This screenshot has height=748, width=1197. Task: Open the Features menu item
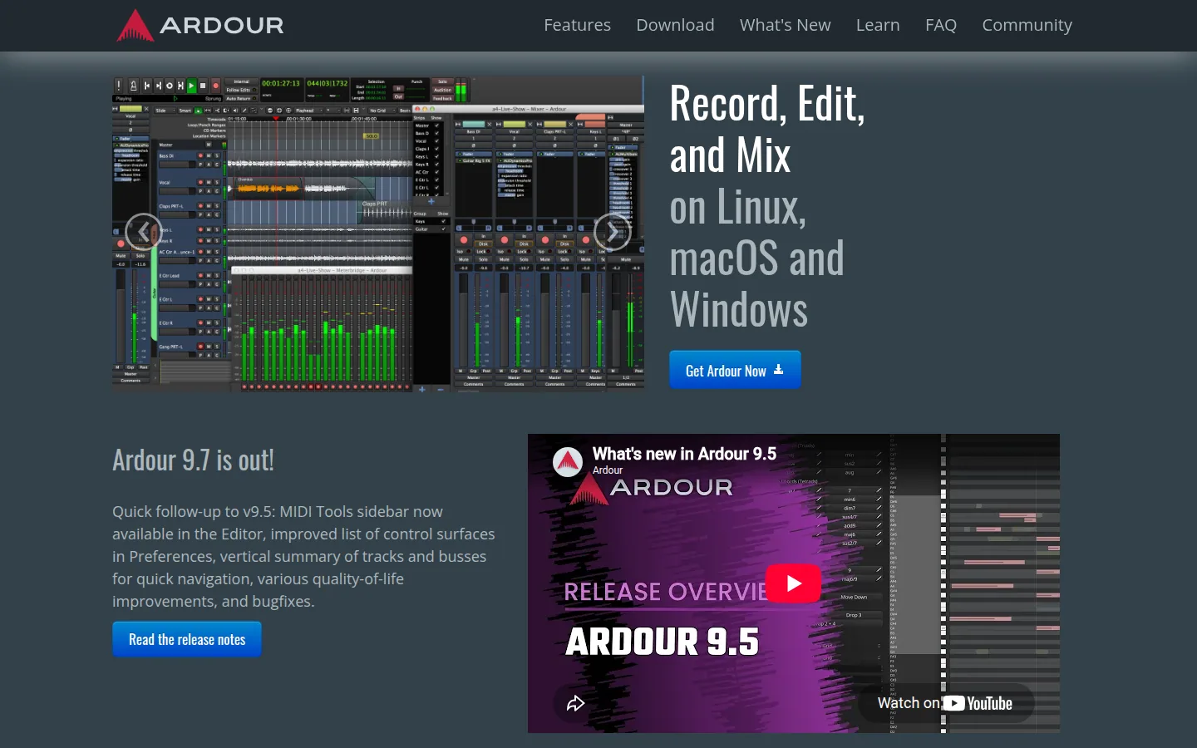577,25
